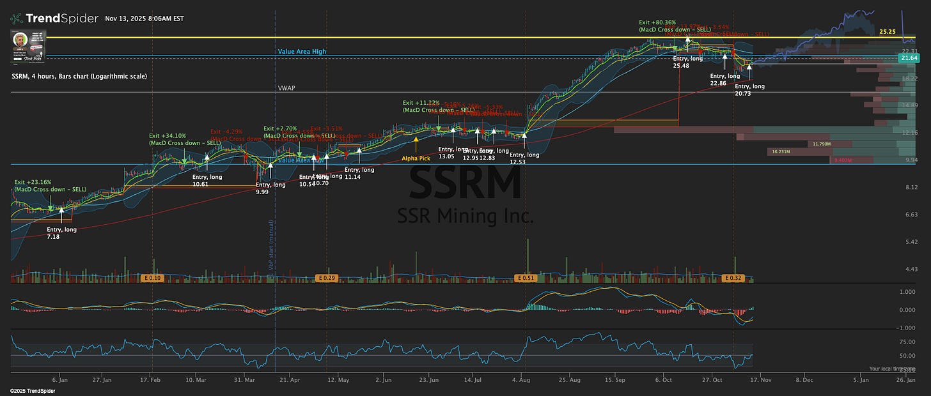931x396 pixels.
Task: Click the RSI 50.00 axis value
Action: click(909, 356)
